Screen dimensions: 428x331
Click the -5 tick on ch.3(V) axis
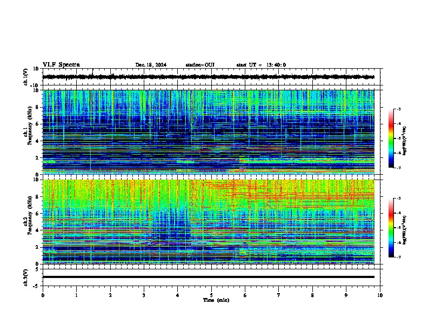(x=36, y=286)
